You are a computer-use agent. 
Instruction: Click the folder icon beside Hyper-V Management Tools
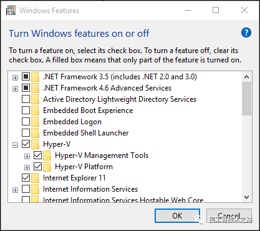pos(47,155)
